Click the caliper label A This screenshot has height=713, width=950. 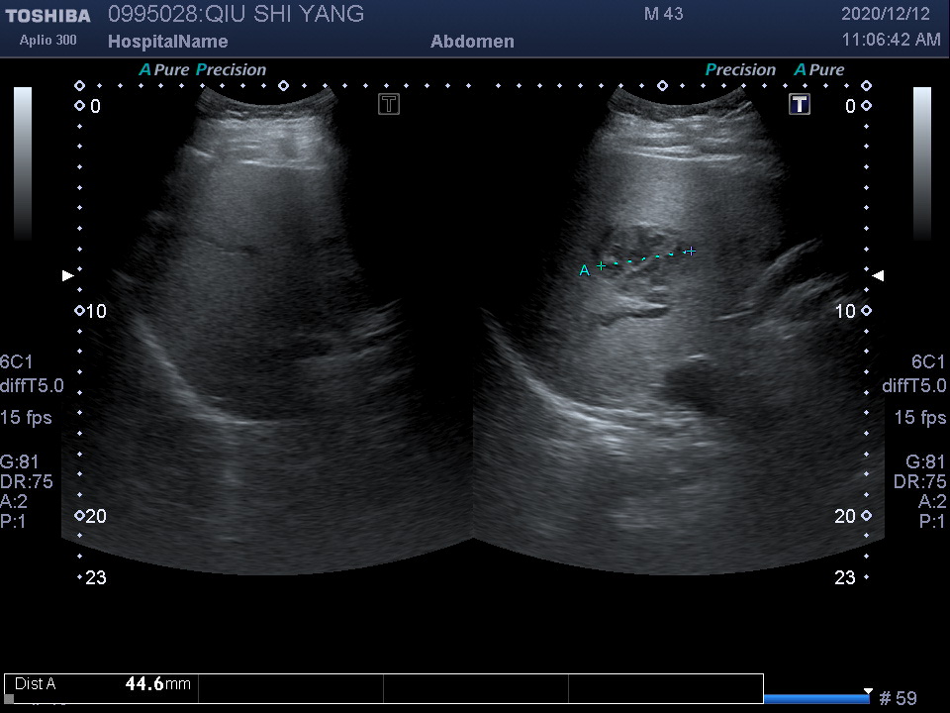click(x=584, y=270)
